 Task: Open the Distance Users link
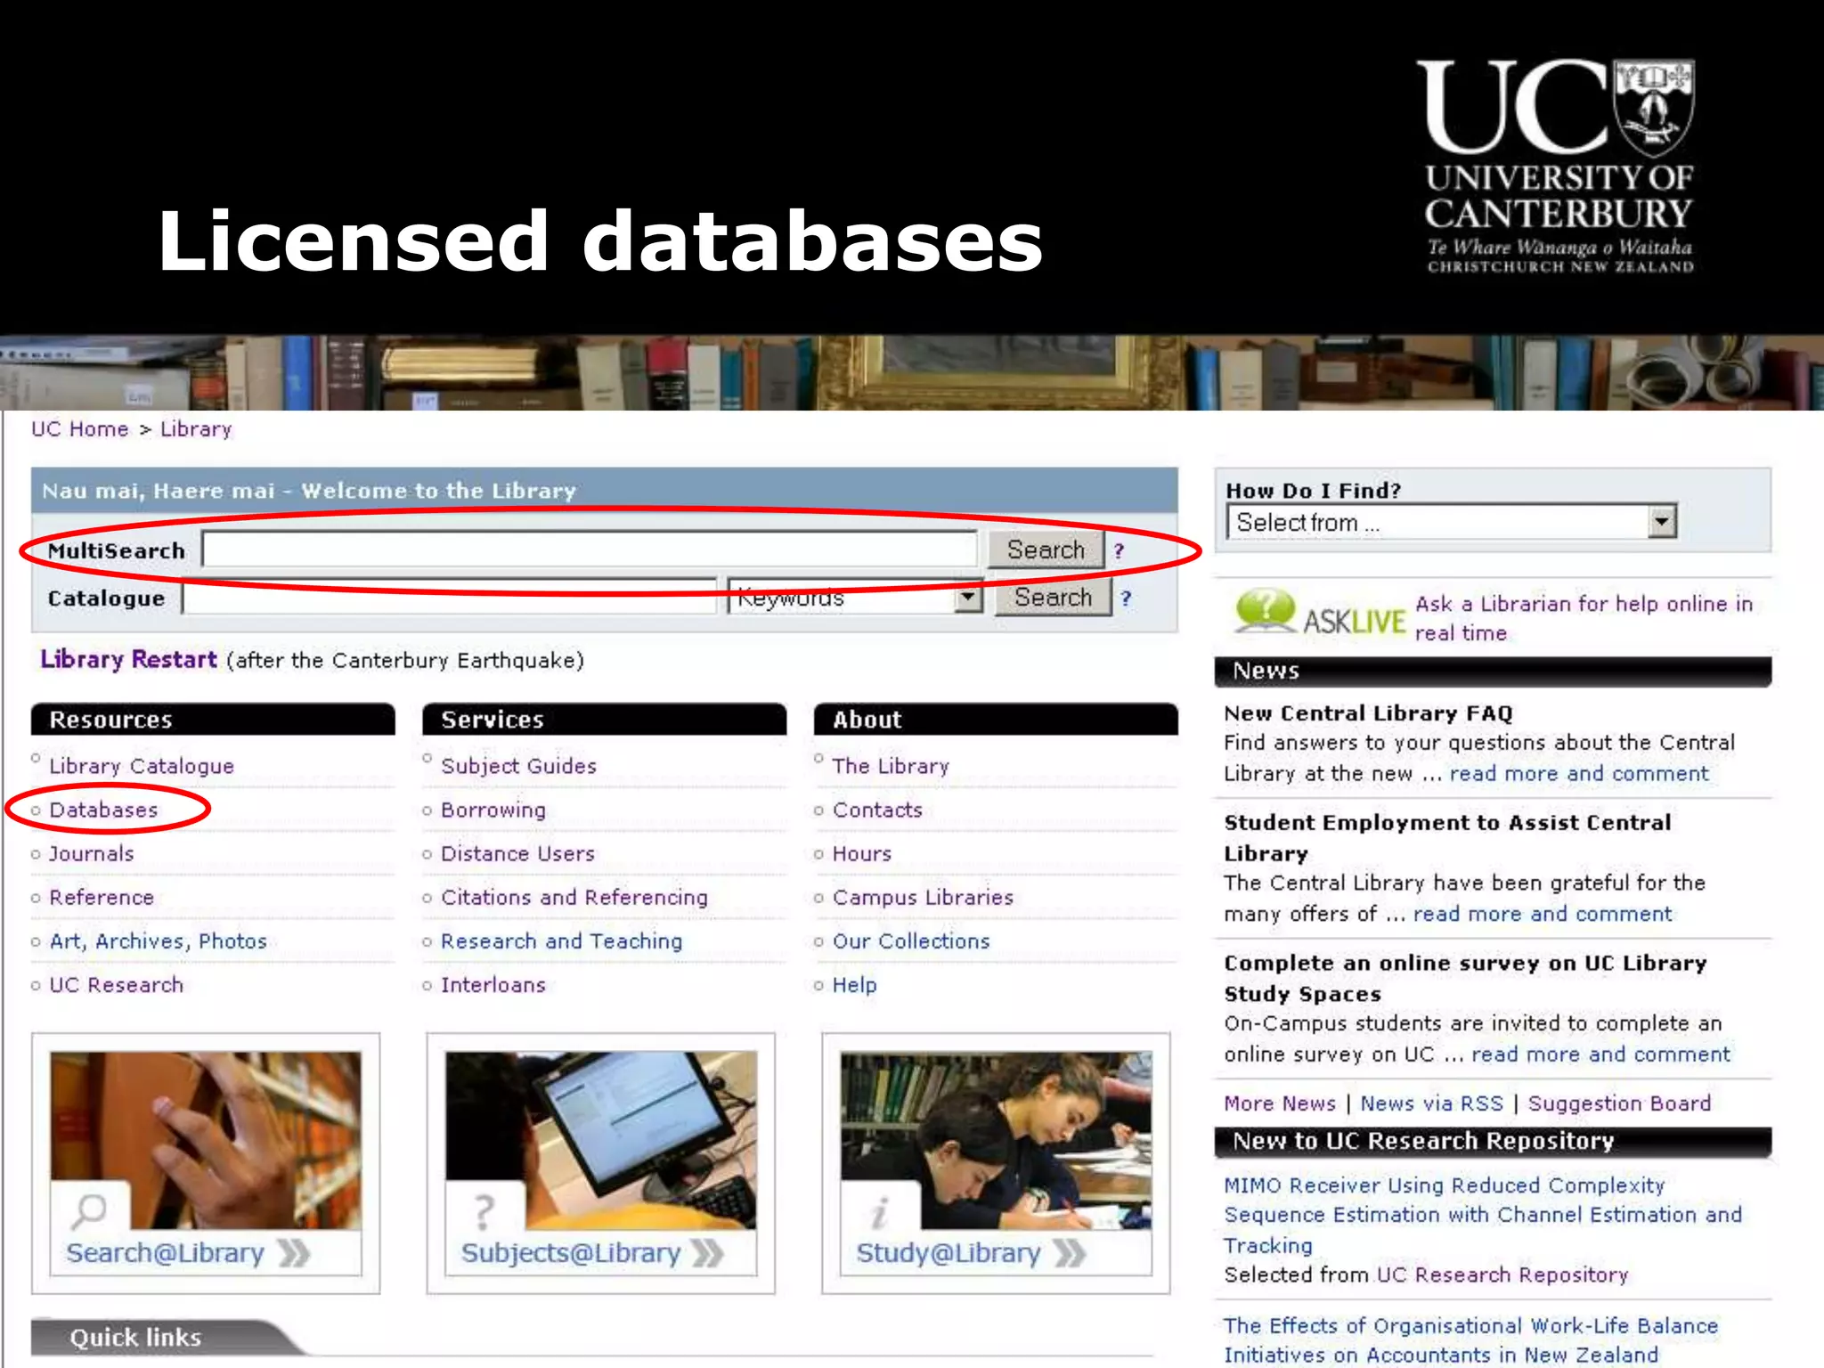point(517,853)
